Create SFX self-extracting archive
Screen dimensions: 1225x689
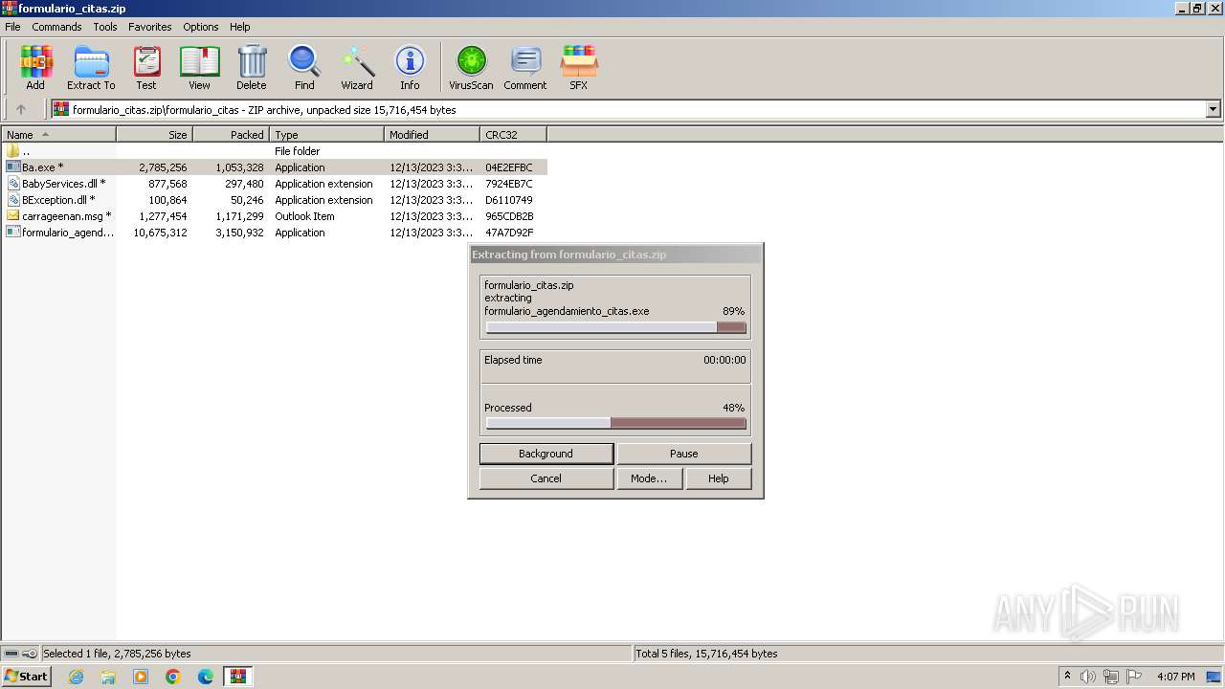[579, 68]
